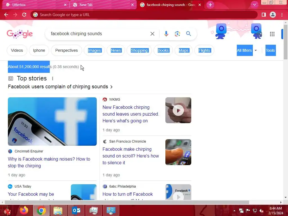Open the Cincinnati Enquirer Facebook phone image
288x216 pixels.
click(52, 121)
